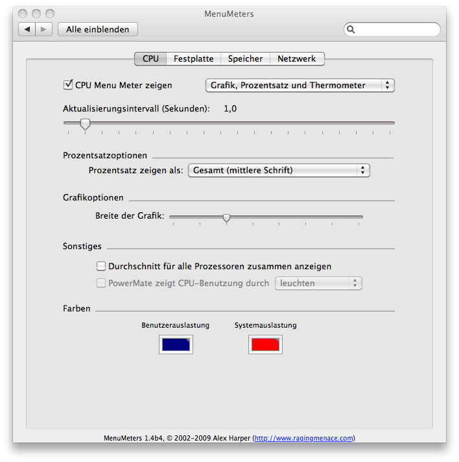Enable Durchschnitt für alle Prozessoren checkbox

click(101, 266)
